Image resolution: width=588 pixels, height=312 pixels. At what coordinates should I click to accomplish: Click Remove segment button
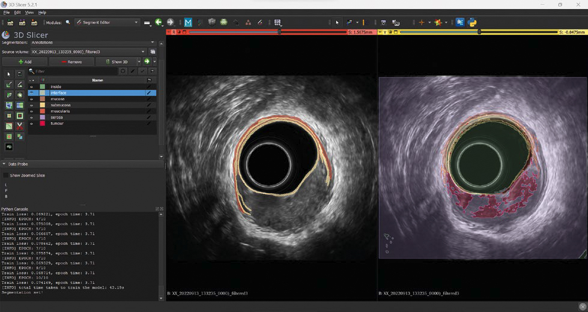[71, 62]
